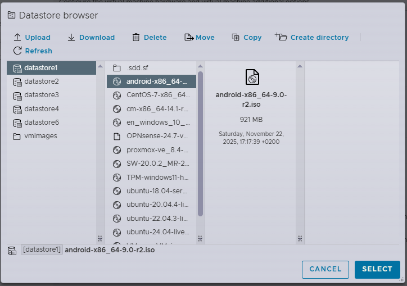The height and width of the screenshot is (286, 407).
Task: Click the android-x86_64-9.0-r2.iso preview name
Action: 251,99
